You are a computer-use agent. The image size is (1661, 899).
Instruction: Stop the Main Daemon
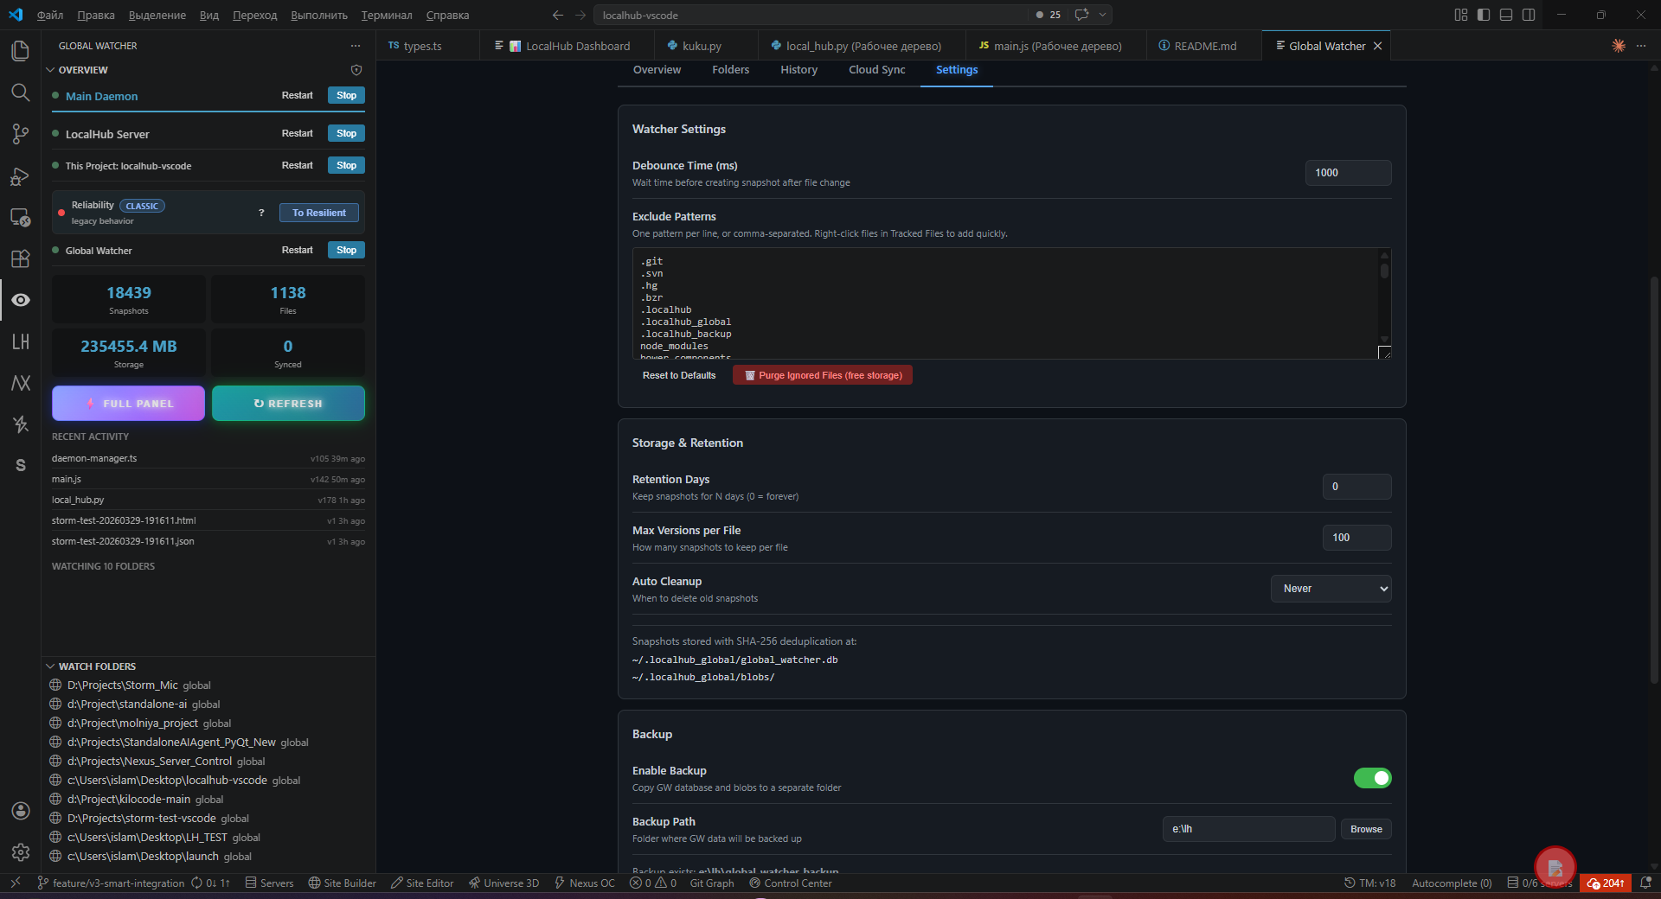346,95
